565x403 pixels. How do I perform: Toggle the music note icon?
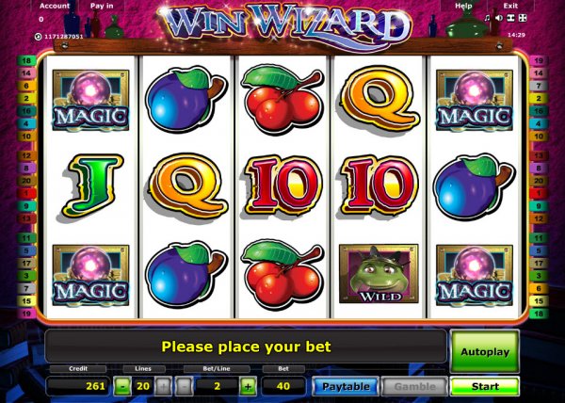coord(487,18)
